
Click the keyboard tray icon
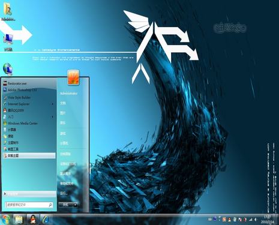(x=210, y=220)
